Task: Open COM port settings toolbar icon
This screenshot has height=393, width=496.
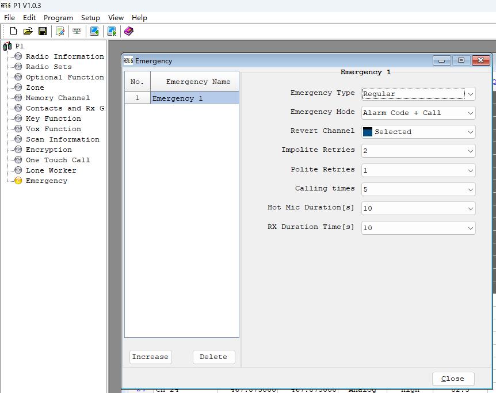Action: point(77,31)
